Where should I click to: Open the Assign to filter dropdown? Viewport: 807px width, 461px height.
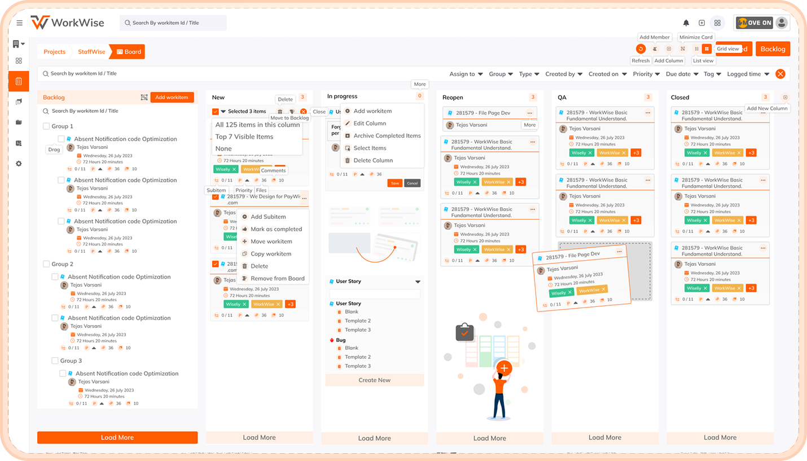[466, 74]
